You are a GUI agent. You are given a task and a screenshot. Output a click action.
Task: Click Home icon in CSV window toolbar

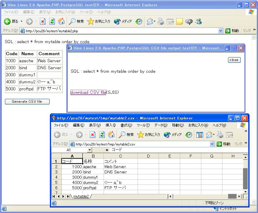[111, 135]
